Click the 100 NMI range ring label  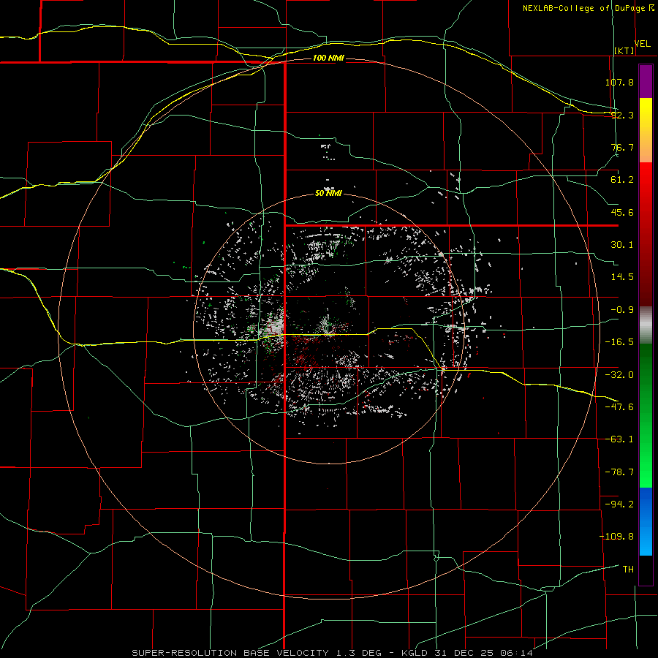point(328,58)
